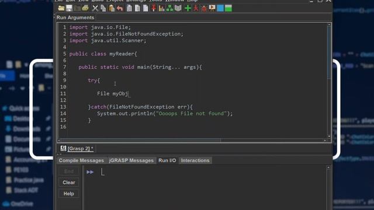
Task: Click inside Run I/O input area cursor
Action: (103, 172)
